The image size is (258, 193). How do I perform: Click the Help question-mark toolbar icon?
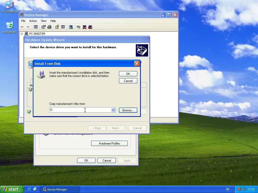pos(57,27)
